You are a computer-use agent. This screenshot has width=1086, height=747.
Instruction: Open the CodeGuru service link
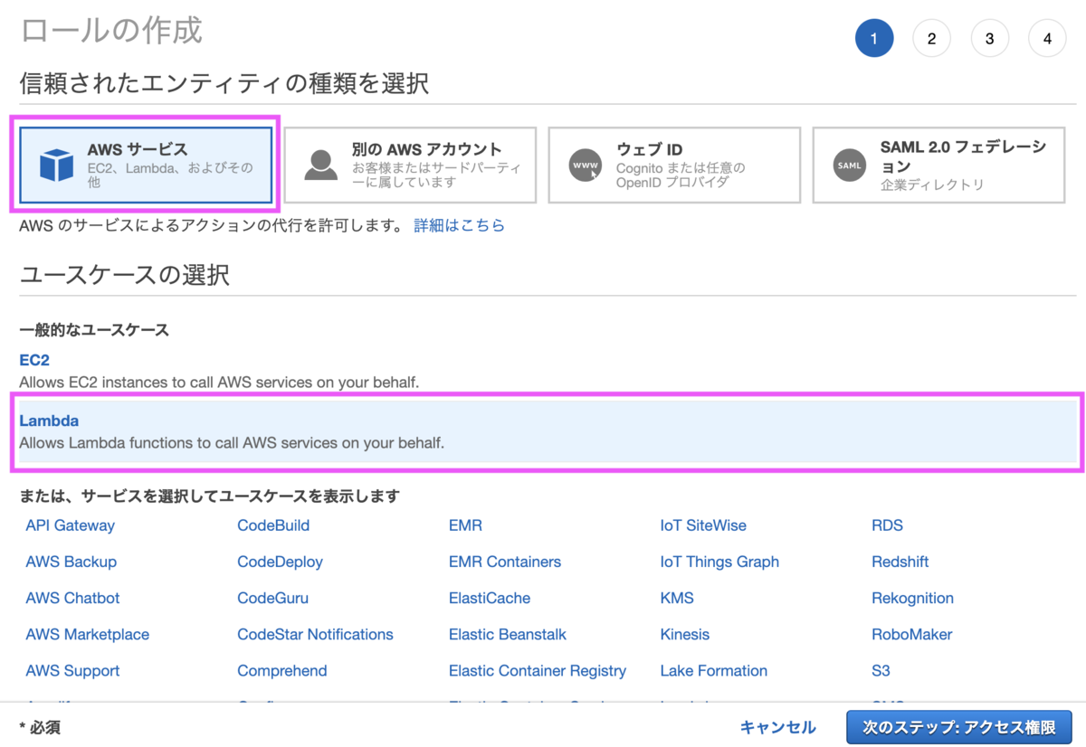(x=272, y=598)
